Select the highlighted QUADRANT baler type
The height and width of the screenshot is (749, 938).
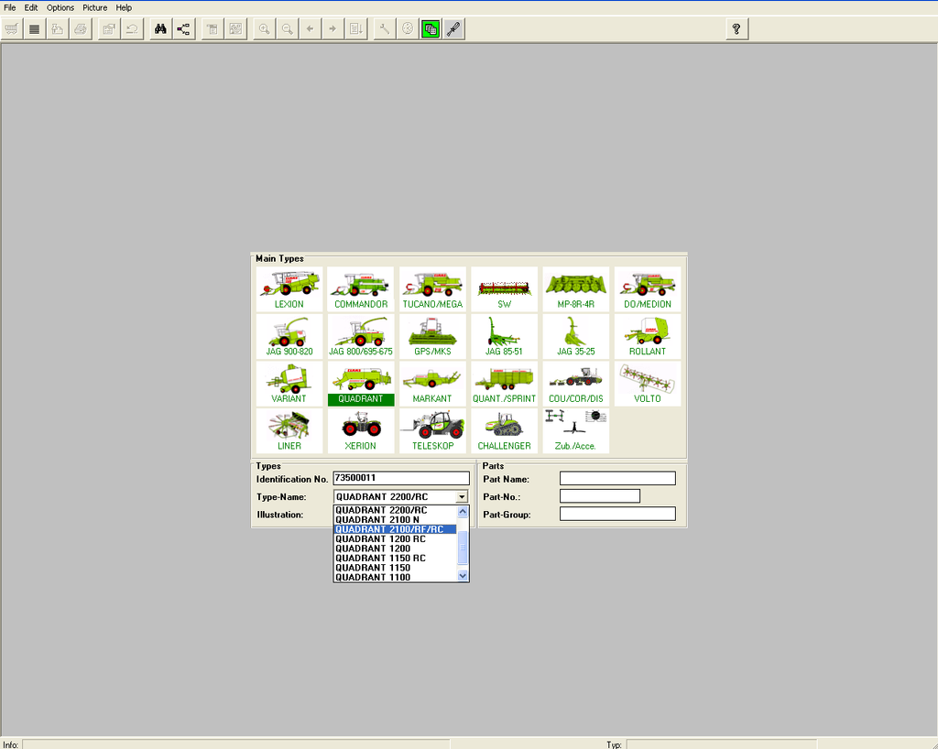361,384
